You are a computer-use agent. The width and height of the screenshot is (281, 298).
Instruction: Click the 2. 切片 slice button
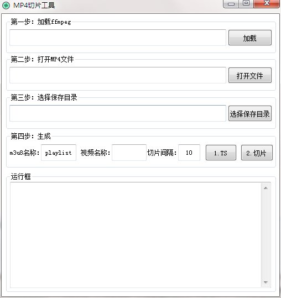tap(257, 153)
